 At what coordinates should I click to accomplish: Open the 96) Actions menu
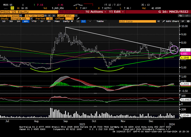coord(96,12)
